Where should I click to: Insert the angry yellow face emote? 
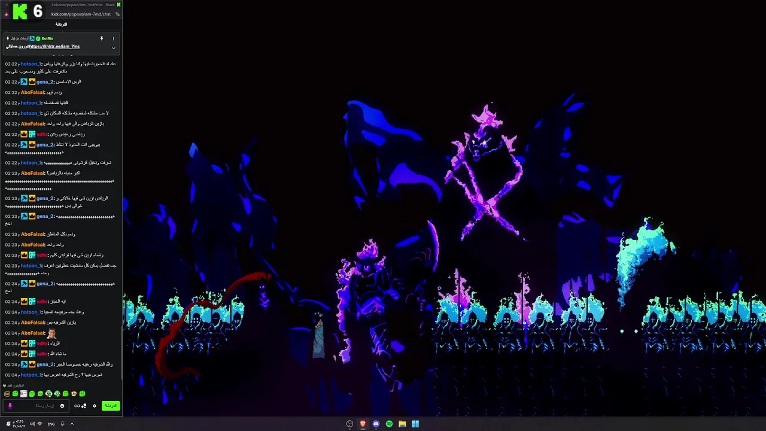(7, 394)
